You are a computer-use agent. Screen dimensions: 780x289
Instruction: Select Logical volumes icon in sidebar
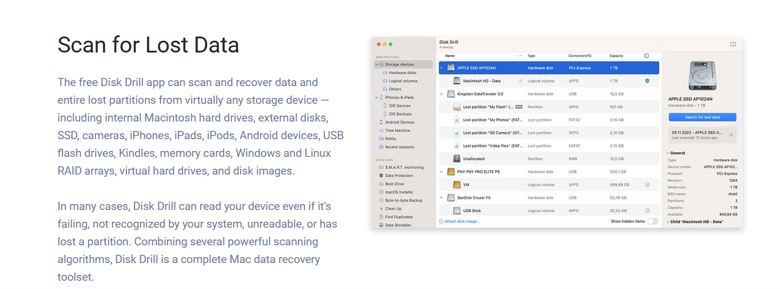tap(385, 81)
